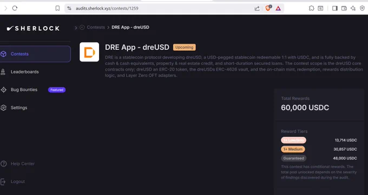The height and width of the screenshot is (195, 368).
Task: Click the Help Center question mark icon
Action: [x=3, y=164]
